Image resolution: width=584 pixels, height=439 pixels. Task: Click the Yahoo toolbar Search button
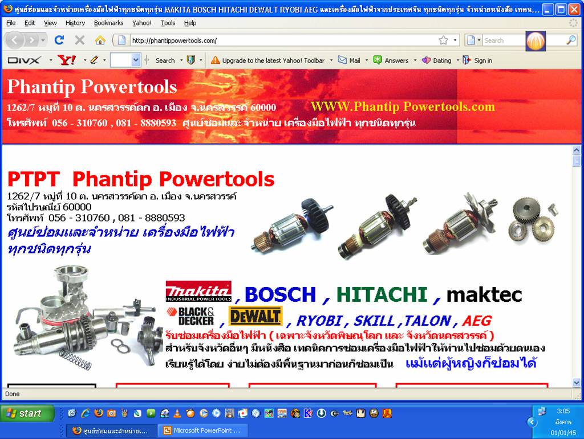(165, 60)
